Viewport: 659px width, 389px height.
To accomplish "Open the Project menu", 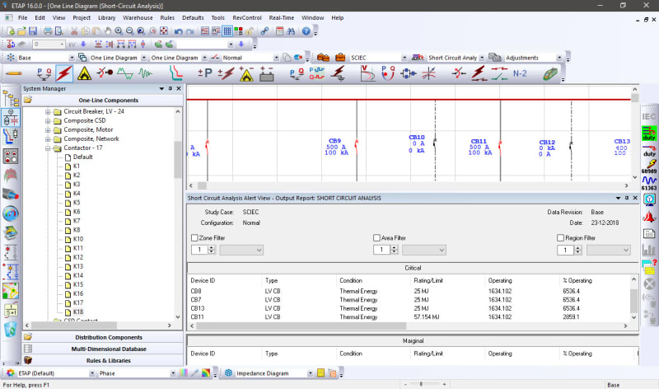I will (x=82, y=17).
